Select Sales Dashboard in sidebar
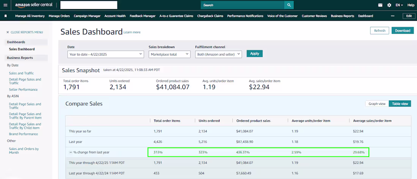Image resolution: width=417 pixels, height=179 pixels. (x=22, y=49)
